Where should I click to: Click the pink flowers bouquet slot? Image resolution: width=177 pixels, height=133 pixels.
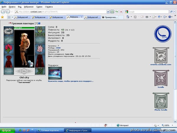[40, 49]
